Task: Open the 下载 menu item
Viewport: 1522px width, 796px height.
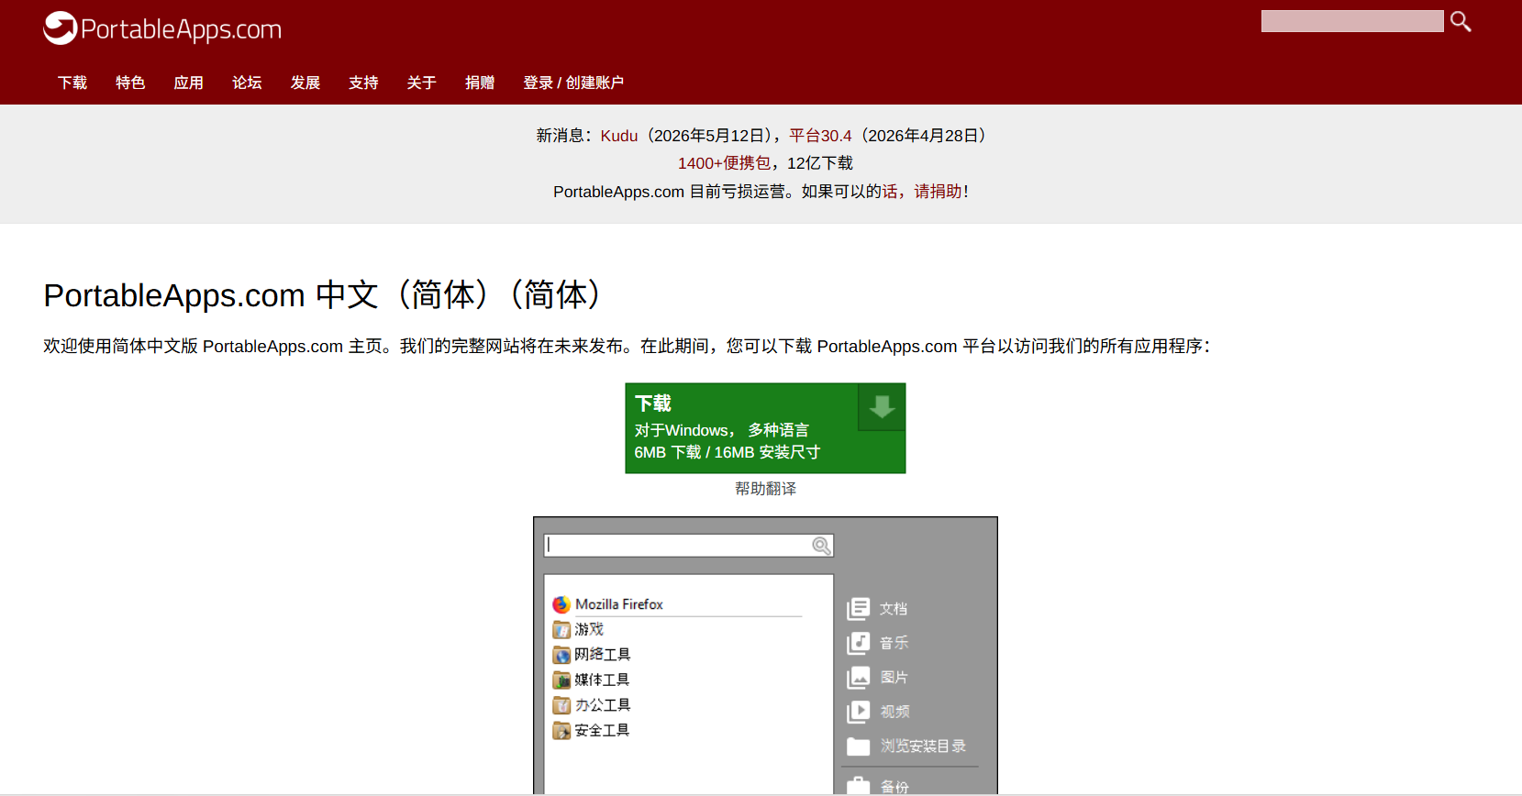Action: 72,83
